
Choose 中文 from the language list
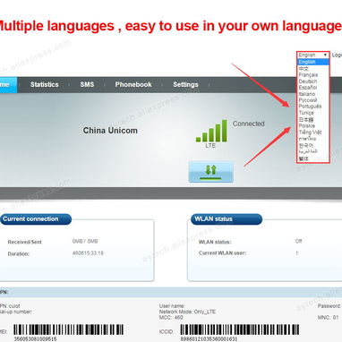pyautogui.click(x=304, y=68)
